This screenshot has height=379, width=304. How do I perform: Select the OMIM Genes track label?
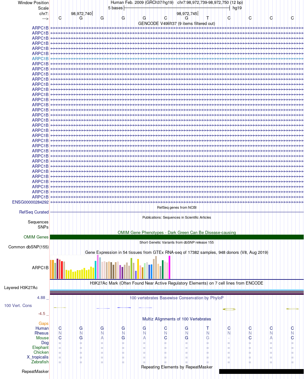[36, 237]
